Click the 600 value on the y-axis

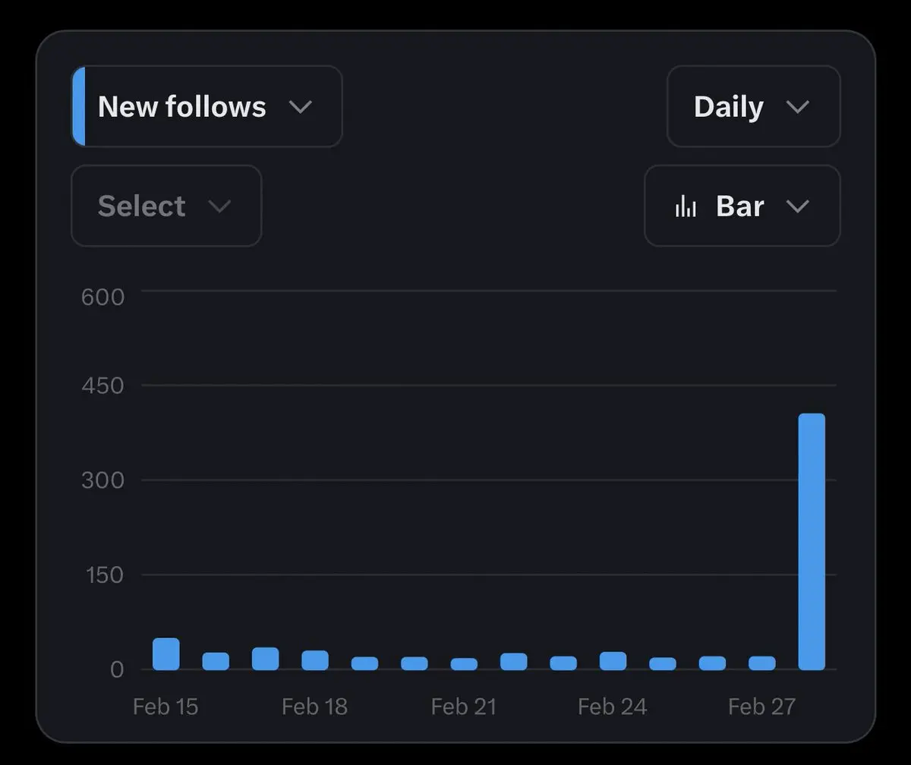pyautogui.click(x=102, y=296)
